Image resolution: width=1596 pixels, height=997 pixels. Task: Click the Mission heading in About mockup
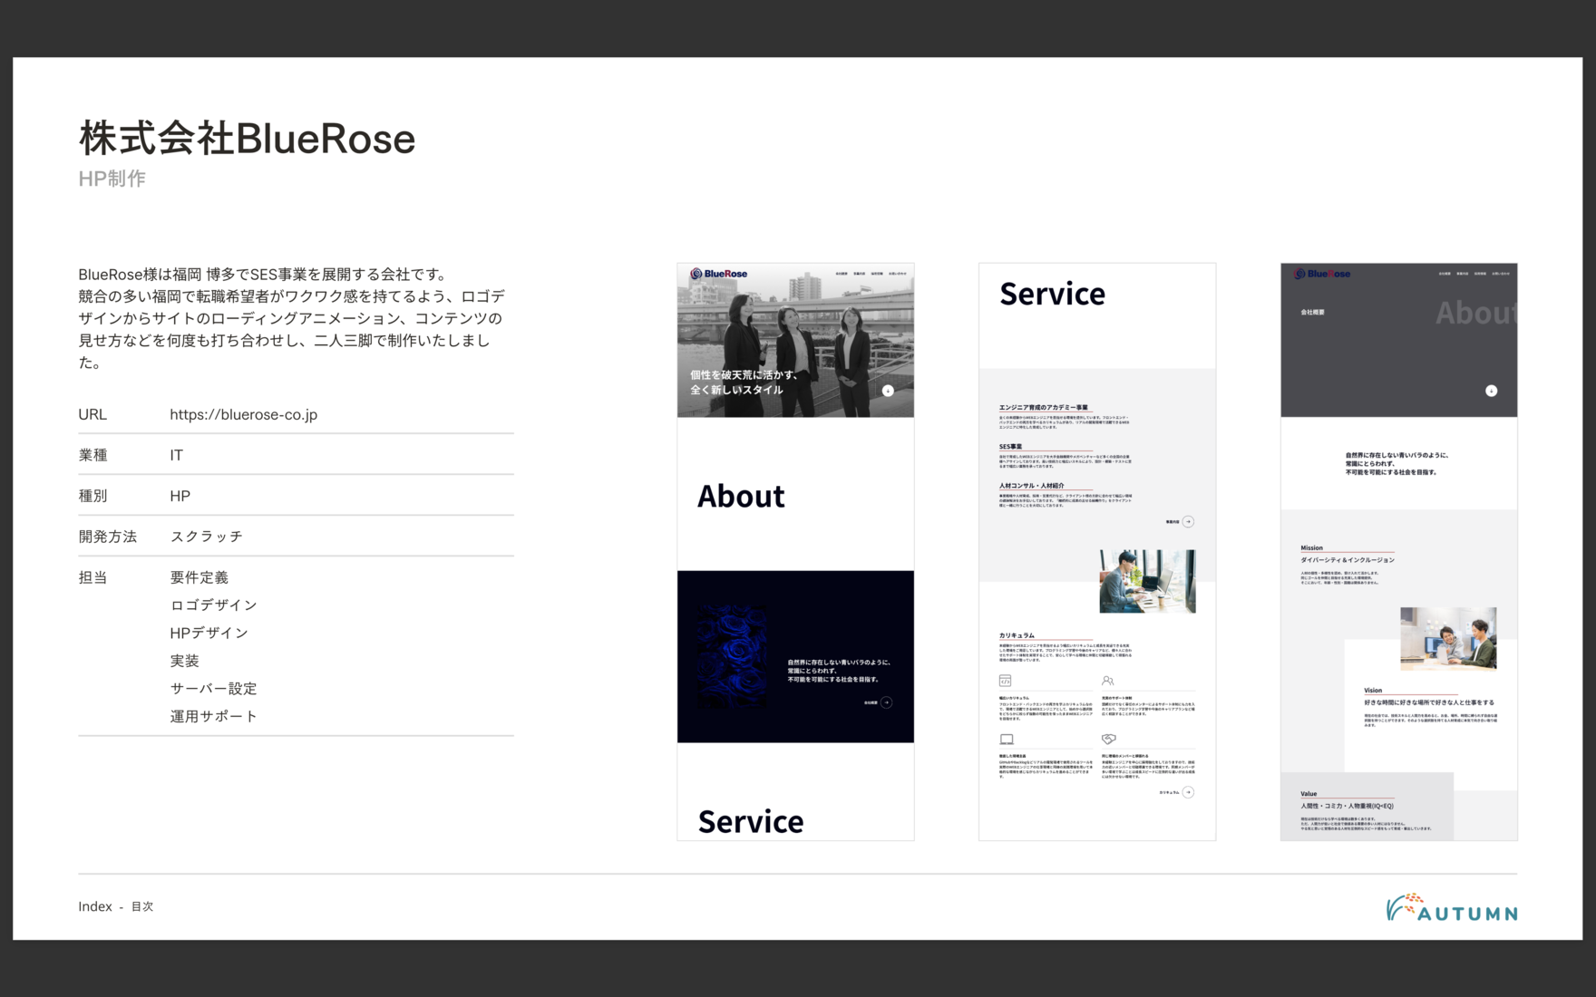click(x=1311, y=547)
